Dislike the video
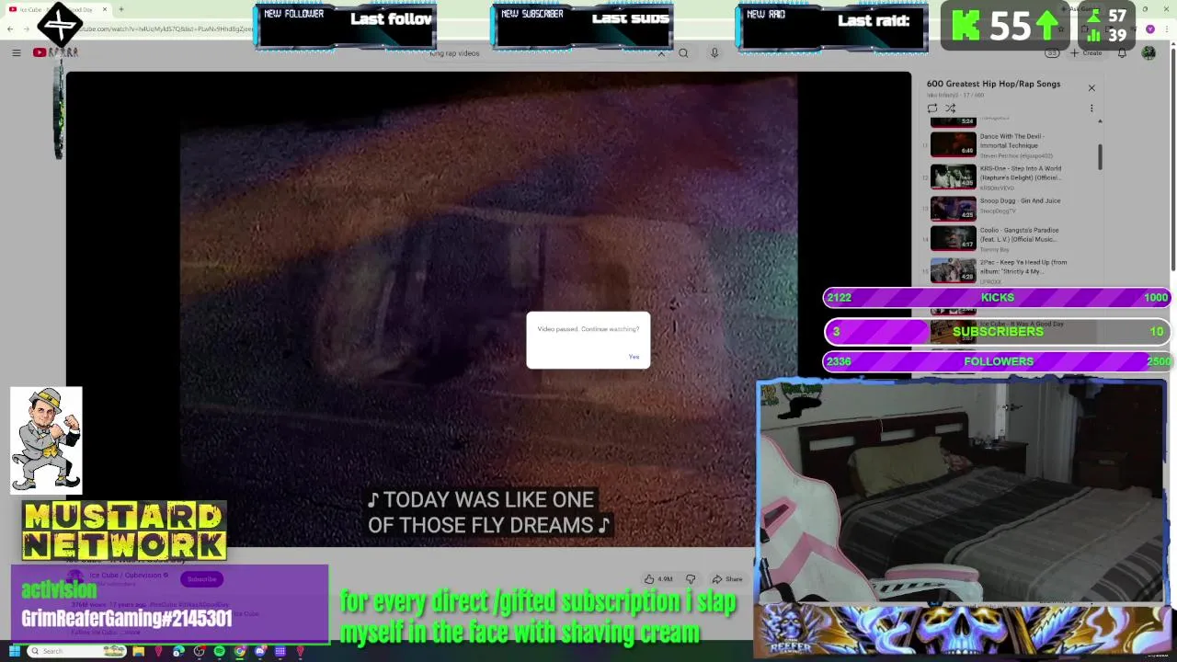Viewport: 1177px width, 662px height. click(x=691, y=579)
